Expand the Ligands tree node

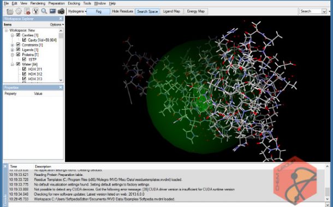tap(13, 50)
